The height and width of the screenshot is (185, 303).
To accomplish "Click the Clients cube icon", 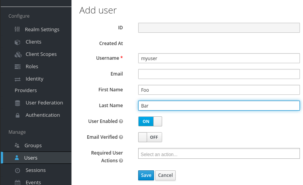I will click(17, 42).
